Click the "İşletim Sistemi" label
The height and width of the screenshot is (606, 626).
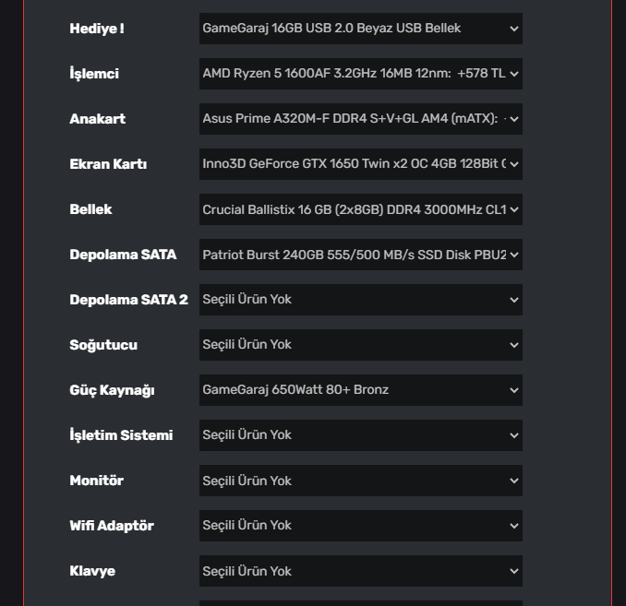[121, 435]
